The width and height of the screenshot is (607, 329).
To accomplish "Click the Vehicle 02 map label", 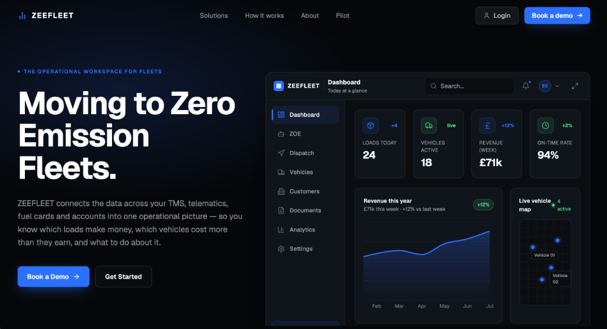I will [560, 279].
